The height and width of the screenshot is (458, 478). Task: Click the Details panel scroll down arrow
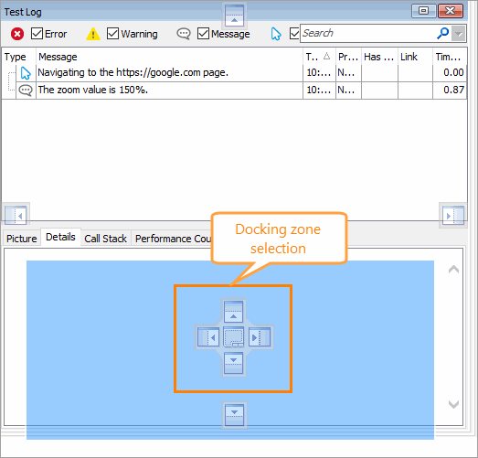pyautogui.click(x=453, y=404)
